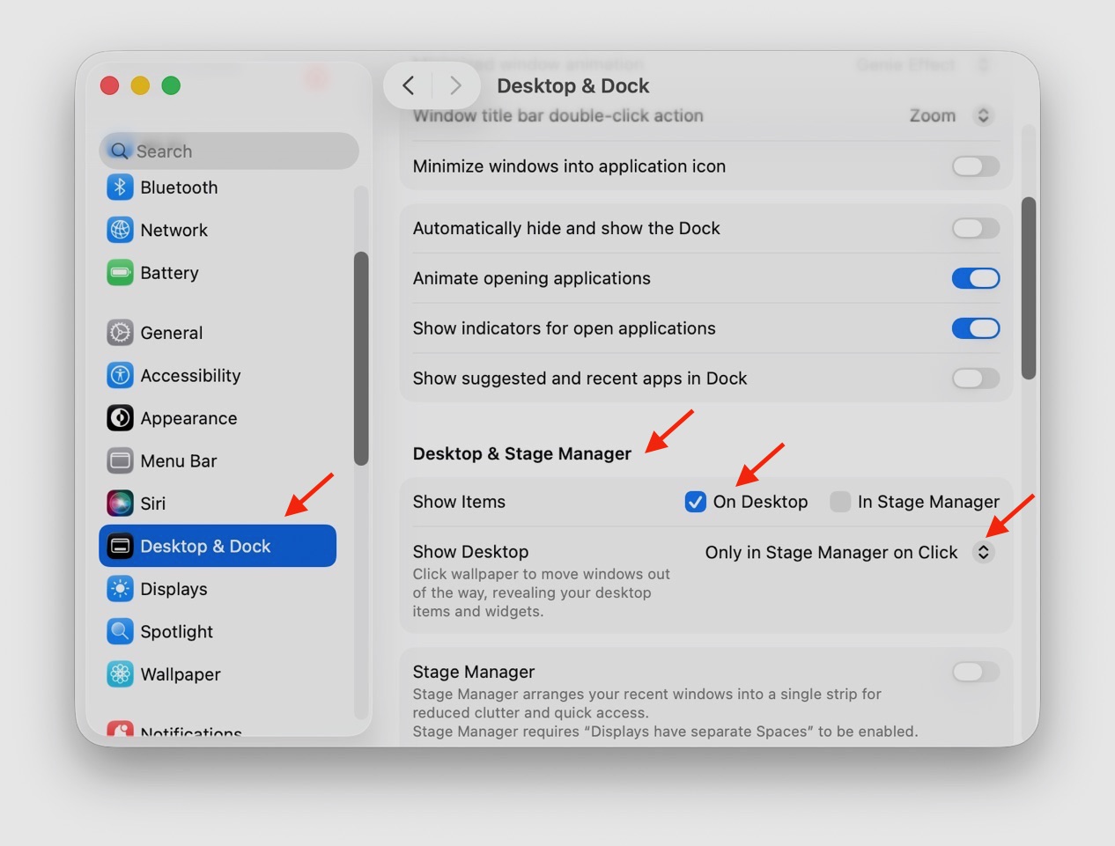Open title bar double-click action Zoom dropdown
The width and height of the screenshot is (1115, 846).
[x=983, y=115]
